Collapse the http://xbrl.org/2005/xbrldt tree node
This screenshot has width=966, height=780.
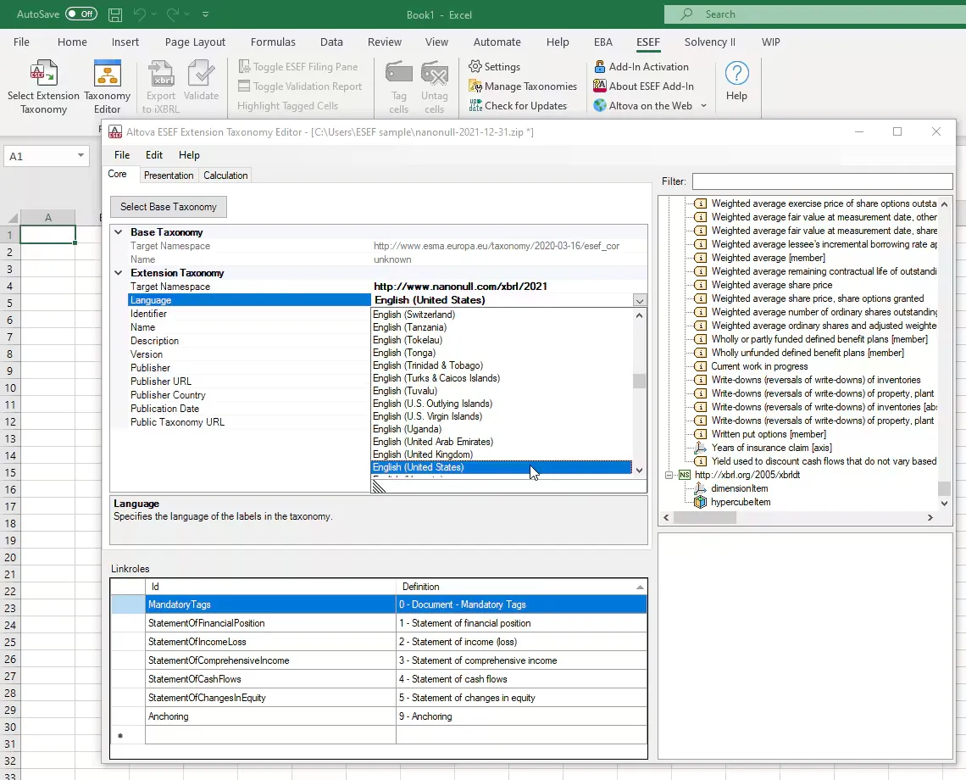tap(669, 475)
